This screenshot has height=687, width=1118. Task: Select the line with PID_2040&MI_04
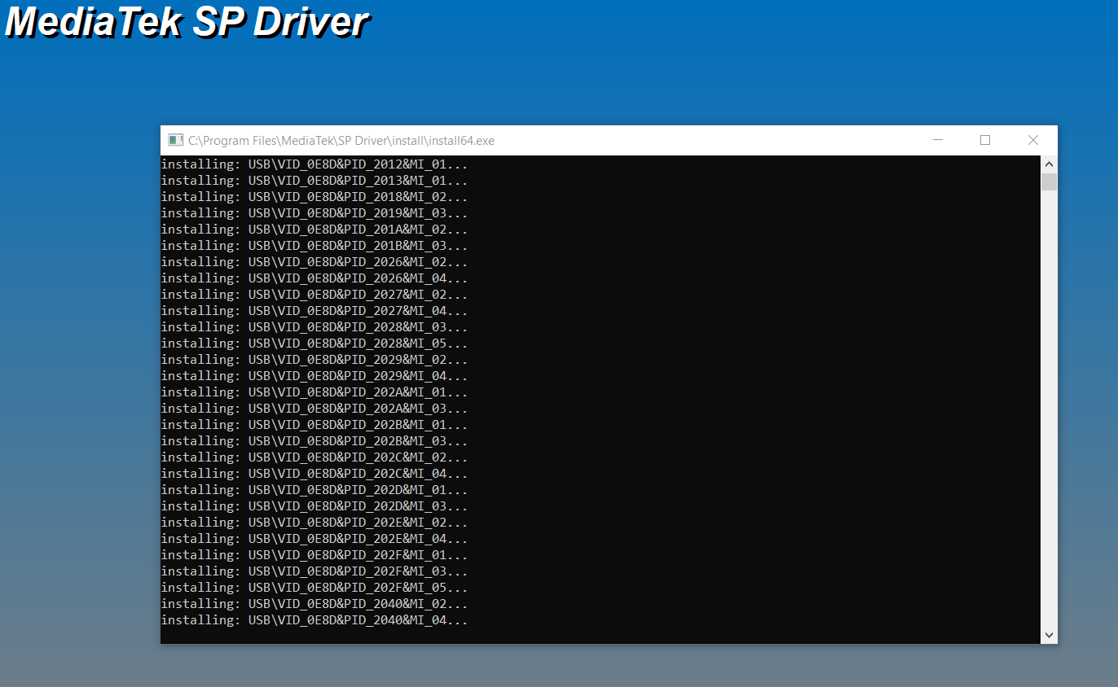click(x=315, y=620)
